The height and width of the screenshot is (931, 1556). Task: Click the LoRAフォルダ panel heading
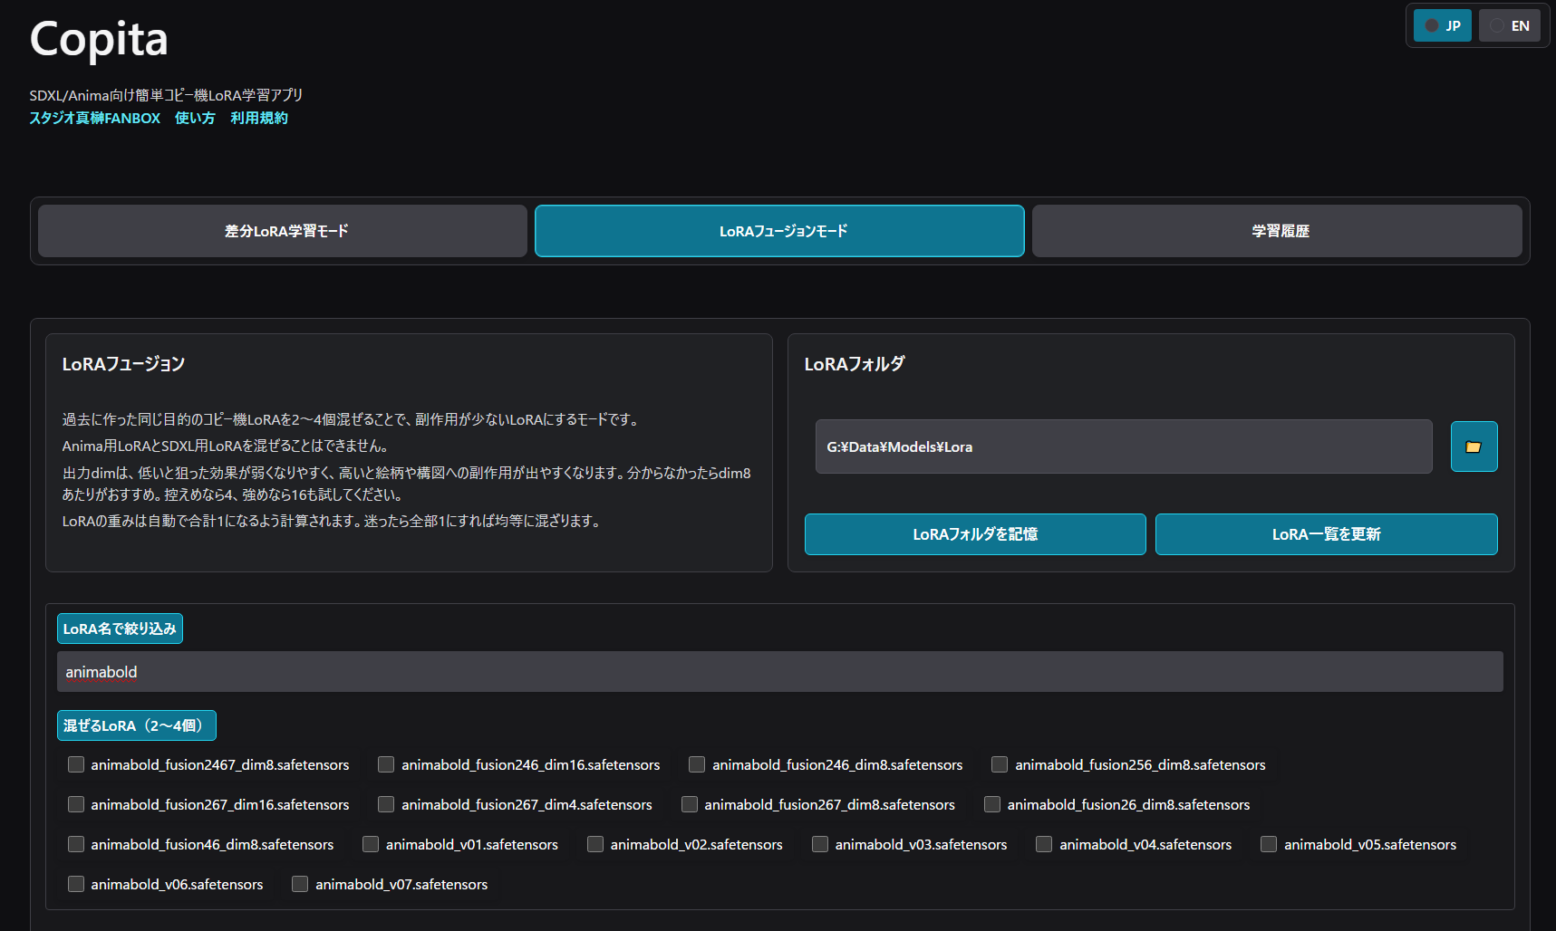[855, 364]
